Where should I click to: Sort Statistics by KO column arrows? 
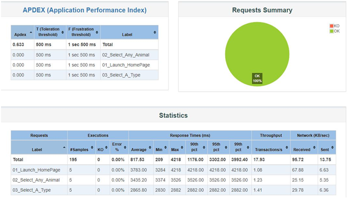tap(106, 147)
